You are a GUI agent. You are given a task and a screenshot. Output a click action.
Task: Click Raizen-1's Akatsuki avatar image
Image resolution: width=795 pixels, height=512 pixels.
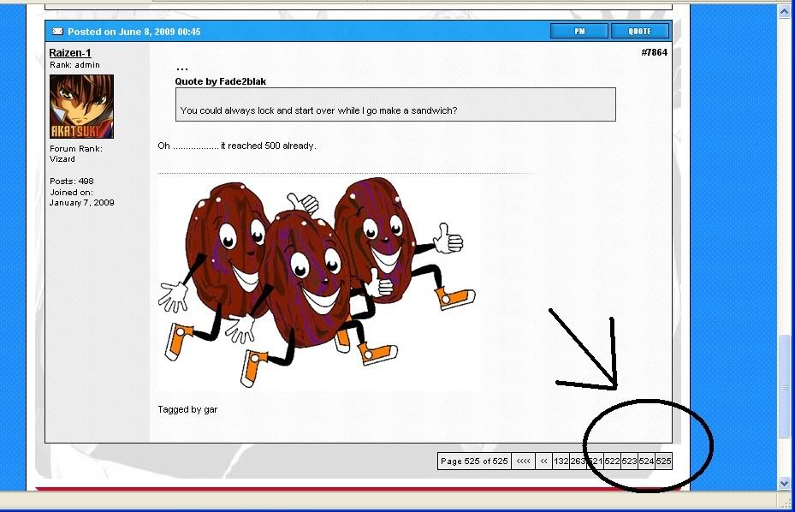pos(81,106)
